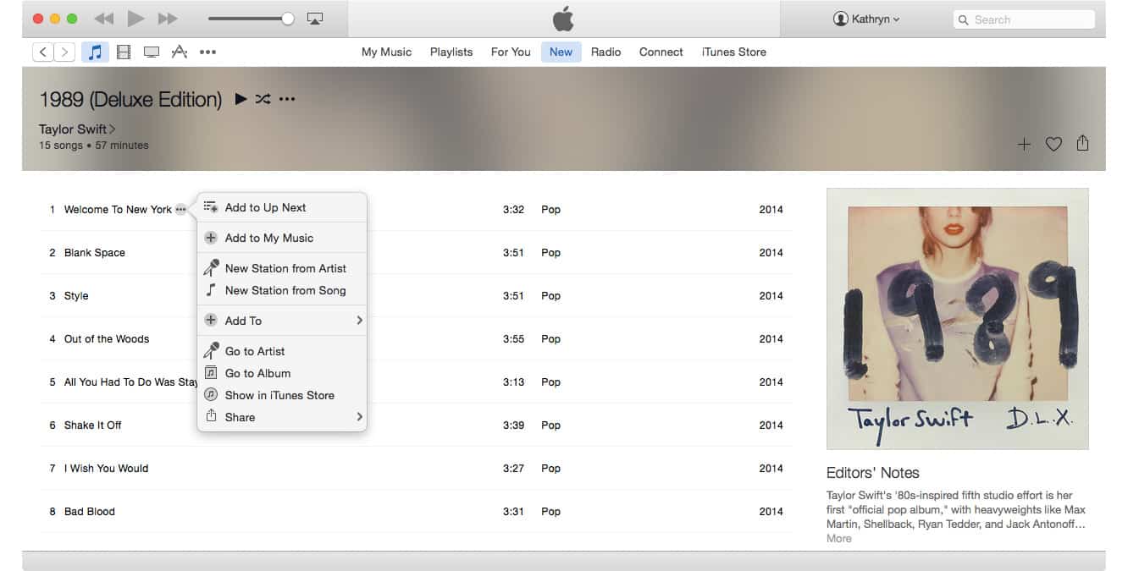
Task: Choose Go to Album
Action: (x=282, y=373)
